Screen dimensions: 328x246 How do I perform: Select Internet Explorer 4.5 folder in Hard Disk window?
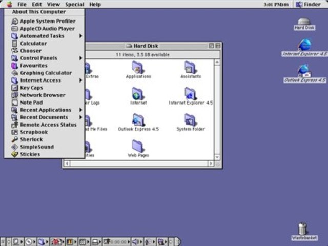coord(191,96)
